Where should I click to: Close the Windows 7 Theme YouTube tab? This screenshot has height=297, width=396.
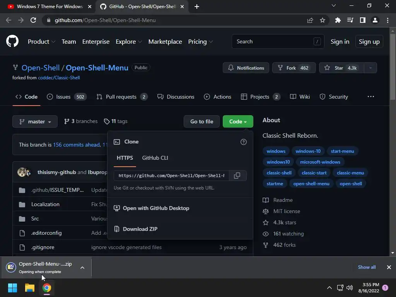click(90, 7)
